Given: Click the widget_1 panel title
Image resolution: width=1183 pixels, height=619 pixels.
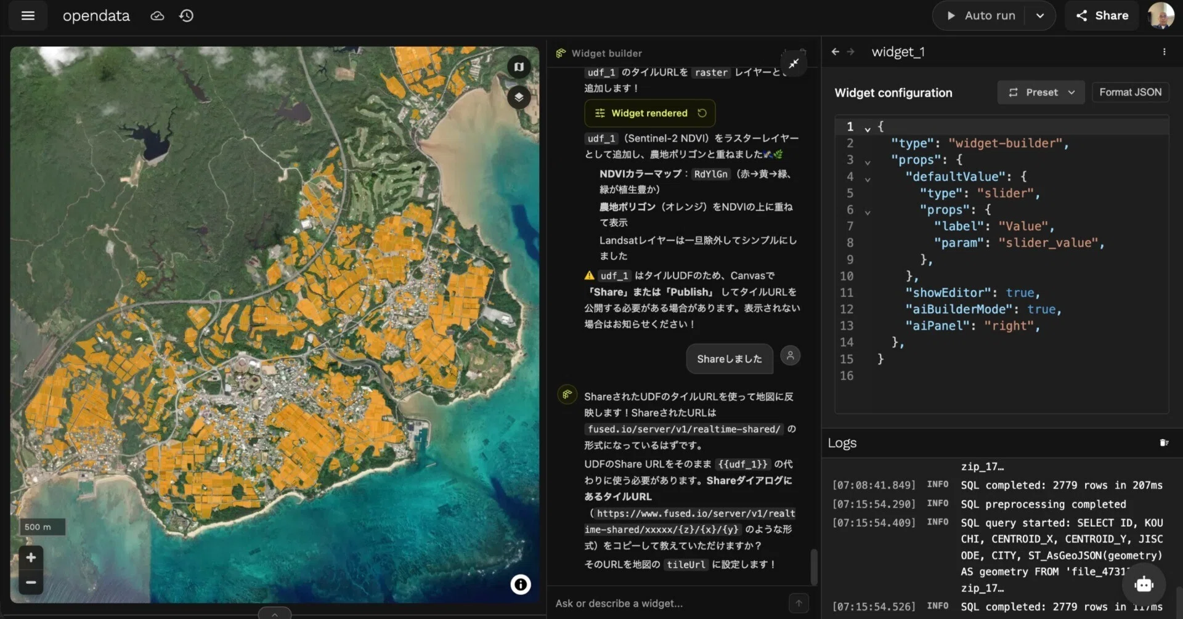Looking at the screenshot, I should click(898, 52).
